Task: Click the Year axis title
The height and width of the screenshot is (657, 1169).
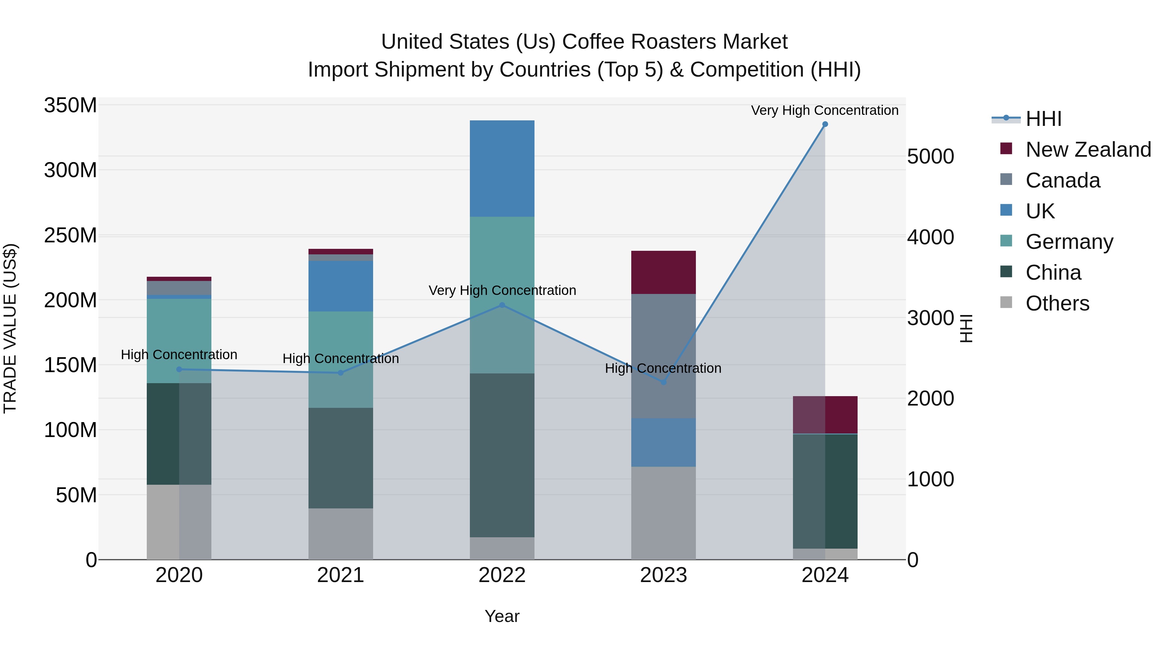Action: click(x=502, y=617)
